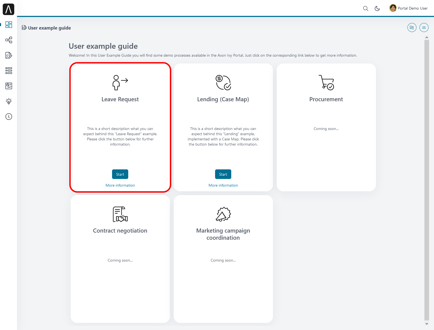The image size is (434, 330).
Task: Open the lightbulb examples sidebar icon
Action: (9, 101)
